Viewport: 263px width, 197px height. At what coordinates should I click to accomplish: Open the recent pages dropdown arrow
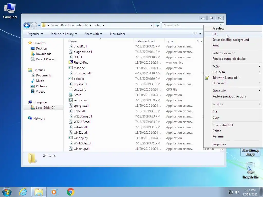coord(39,25)
